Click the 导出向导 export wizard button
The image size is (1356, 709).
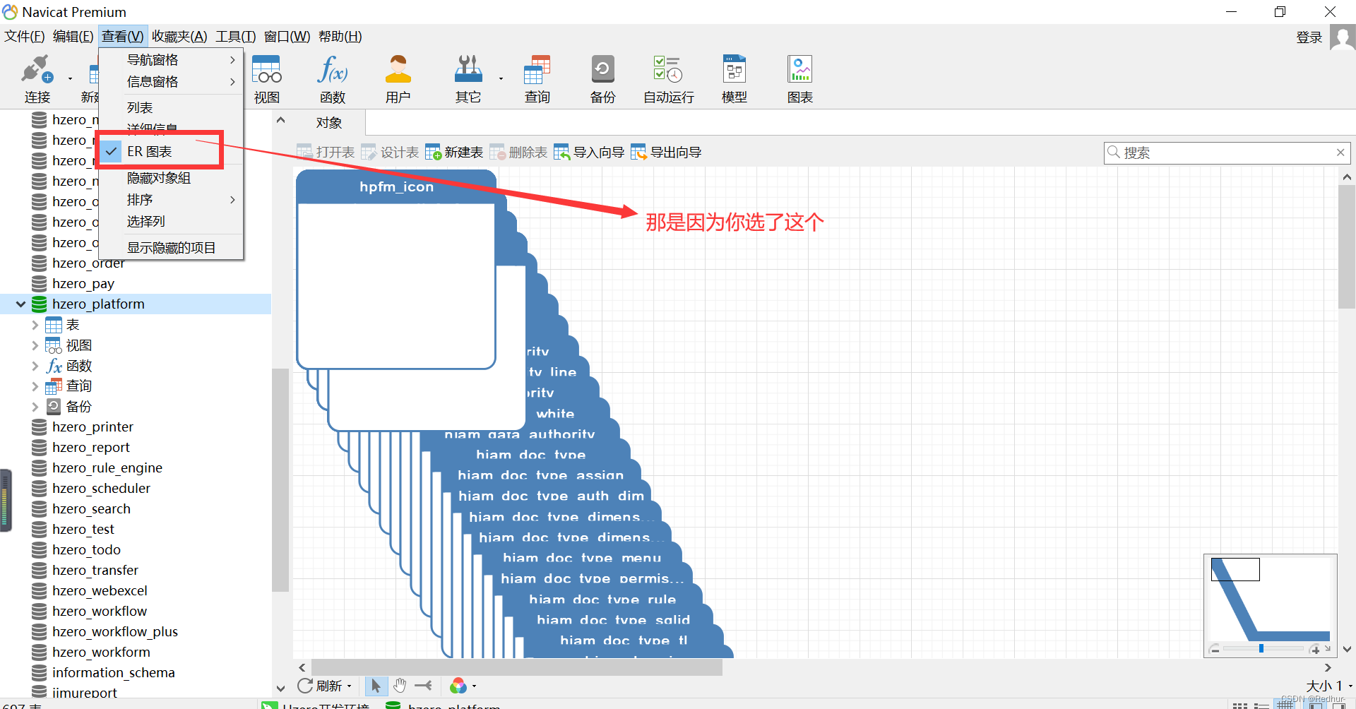[666, 153]
